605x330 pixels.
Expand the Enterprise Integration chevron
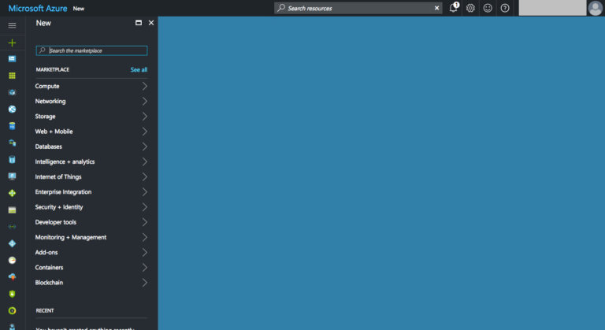tap(145, 192)
